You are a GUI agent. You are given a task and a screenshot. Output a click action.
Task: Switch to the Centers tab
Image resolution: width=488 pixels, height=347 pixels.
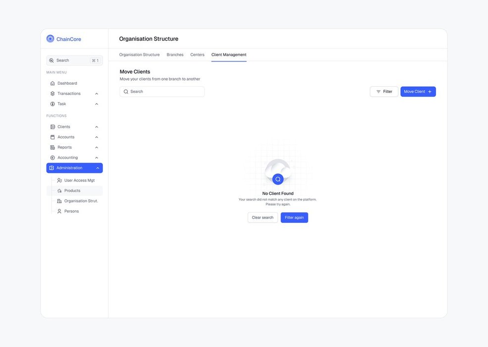pyautogui.click(x=197, y=55)
